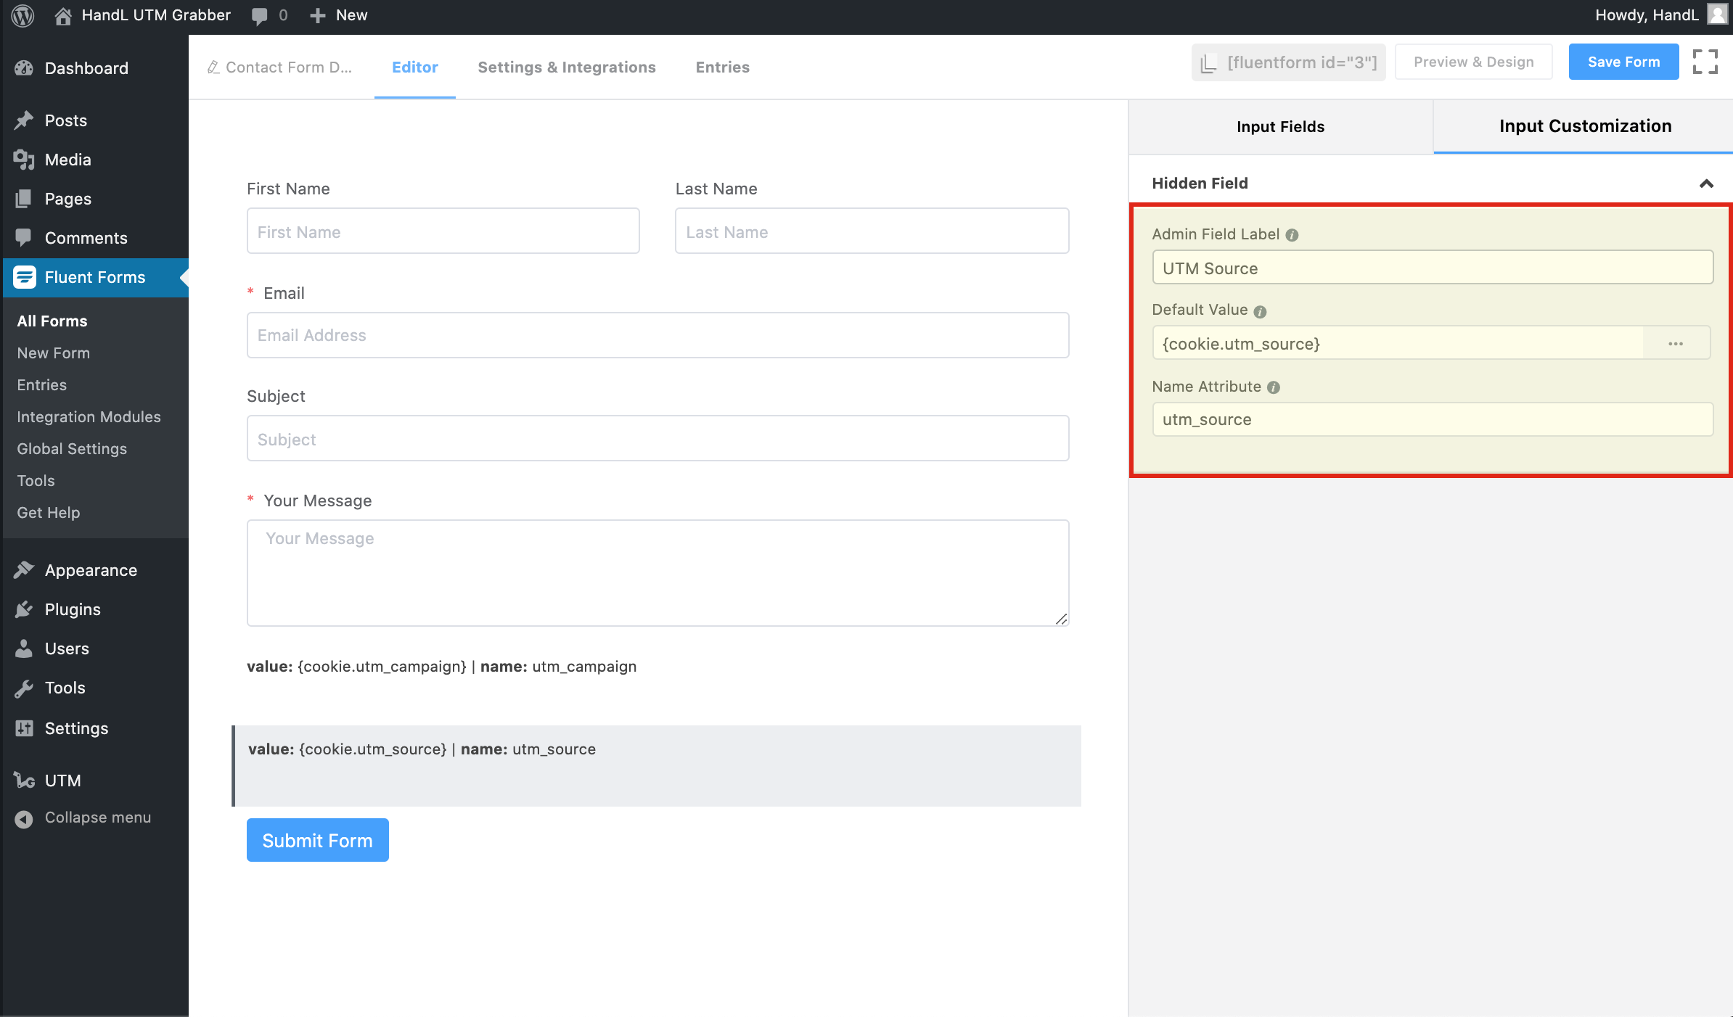Screen dimensions: 1733x1017
Task: Click Default Value info icon
Action: point(1260,311)
